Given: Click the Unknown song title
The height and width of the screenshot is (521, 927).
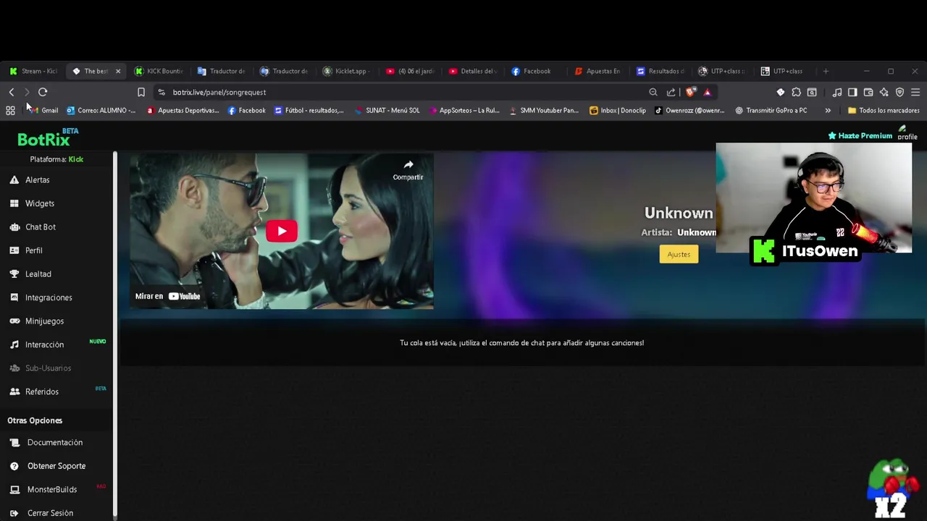Looking at the screenshot, I should (x=679, y=213).
